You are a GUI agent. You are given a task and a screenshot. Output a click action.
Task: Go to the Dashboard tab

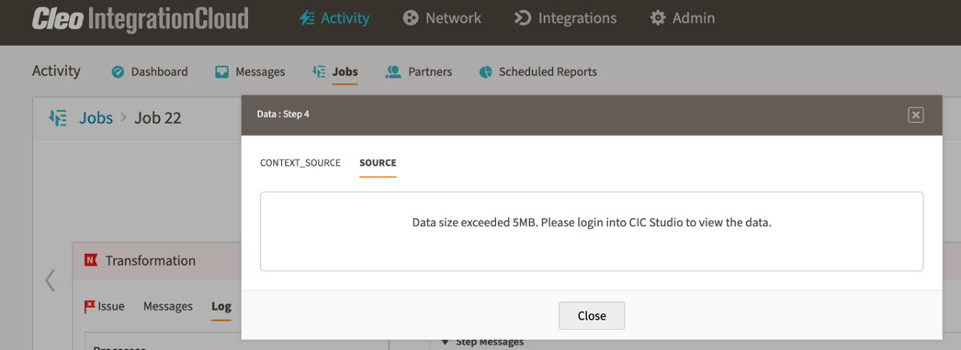pyautogui.click(x=150, y=71)
